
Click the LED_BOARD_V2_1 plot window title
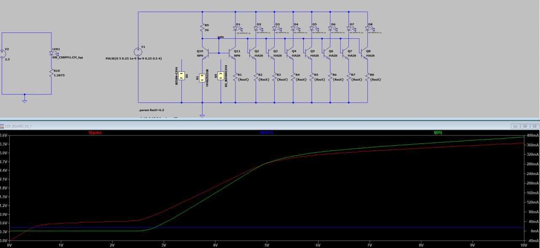18,126
